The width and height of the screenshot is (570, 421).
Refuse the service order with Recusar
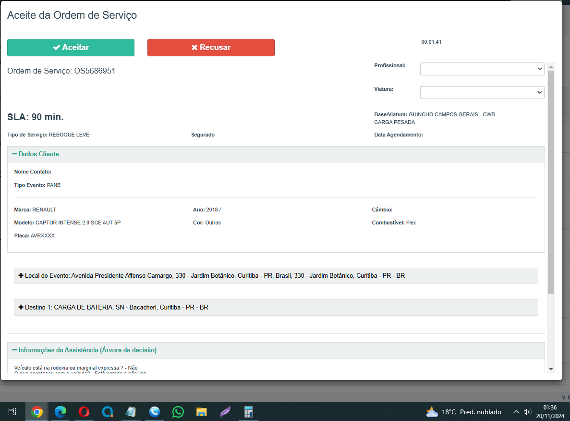coord(211,48)
